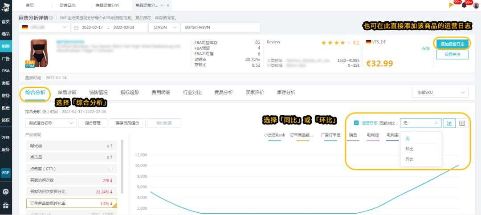Toggle the 小类目Rank chart legend

click(274, 136)
